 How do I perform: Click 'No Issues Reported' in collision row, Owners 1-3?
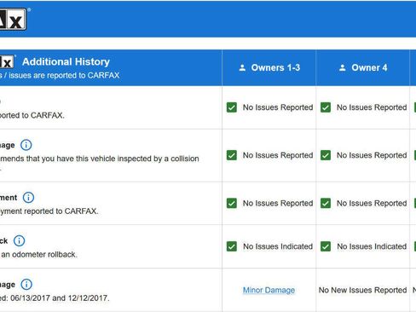point(278,155)
